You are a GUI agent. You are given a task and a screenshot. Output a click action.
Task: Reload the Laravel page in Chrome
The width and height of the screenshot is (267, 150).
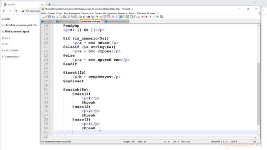[x=16, y=11]
